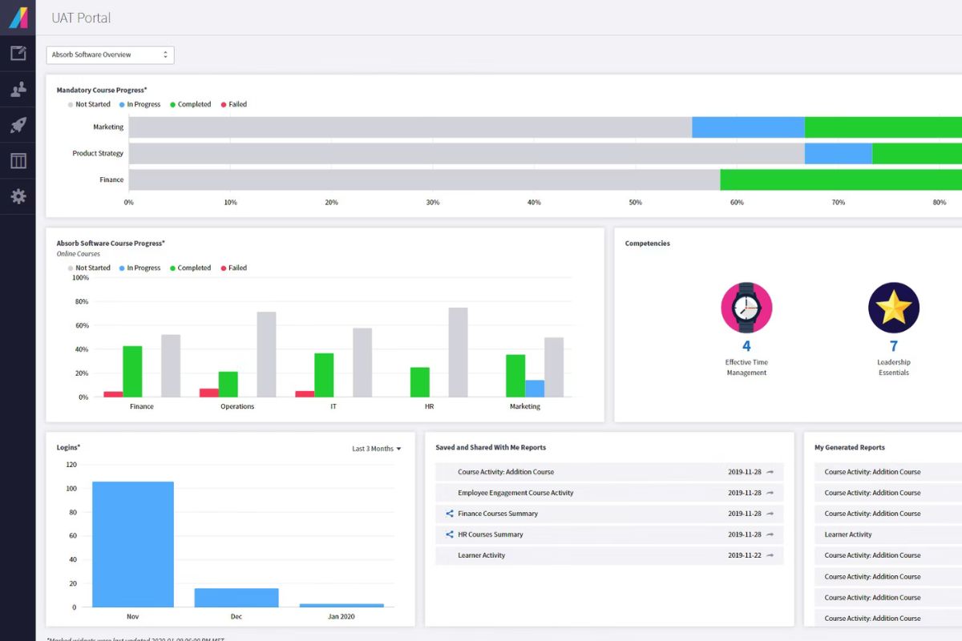Open the Absorb Software Overview dropdown
This screenshot has width=962, height=641.
click(x=110, y=54)
